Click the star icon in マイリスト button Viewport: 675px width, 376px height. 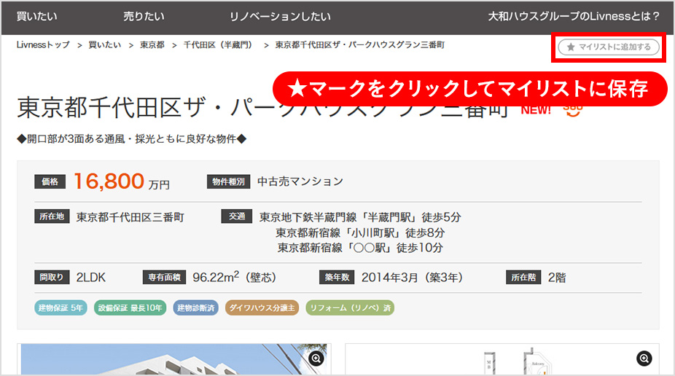point(571,47)
